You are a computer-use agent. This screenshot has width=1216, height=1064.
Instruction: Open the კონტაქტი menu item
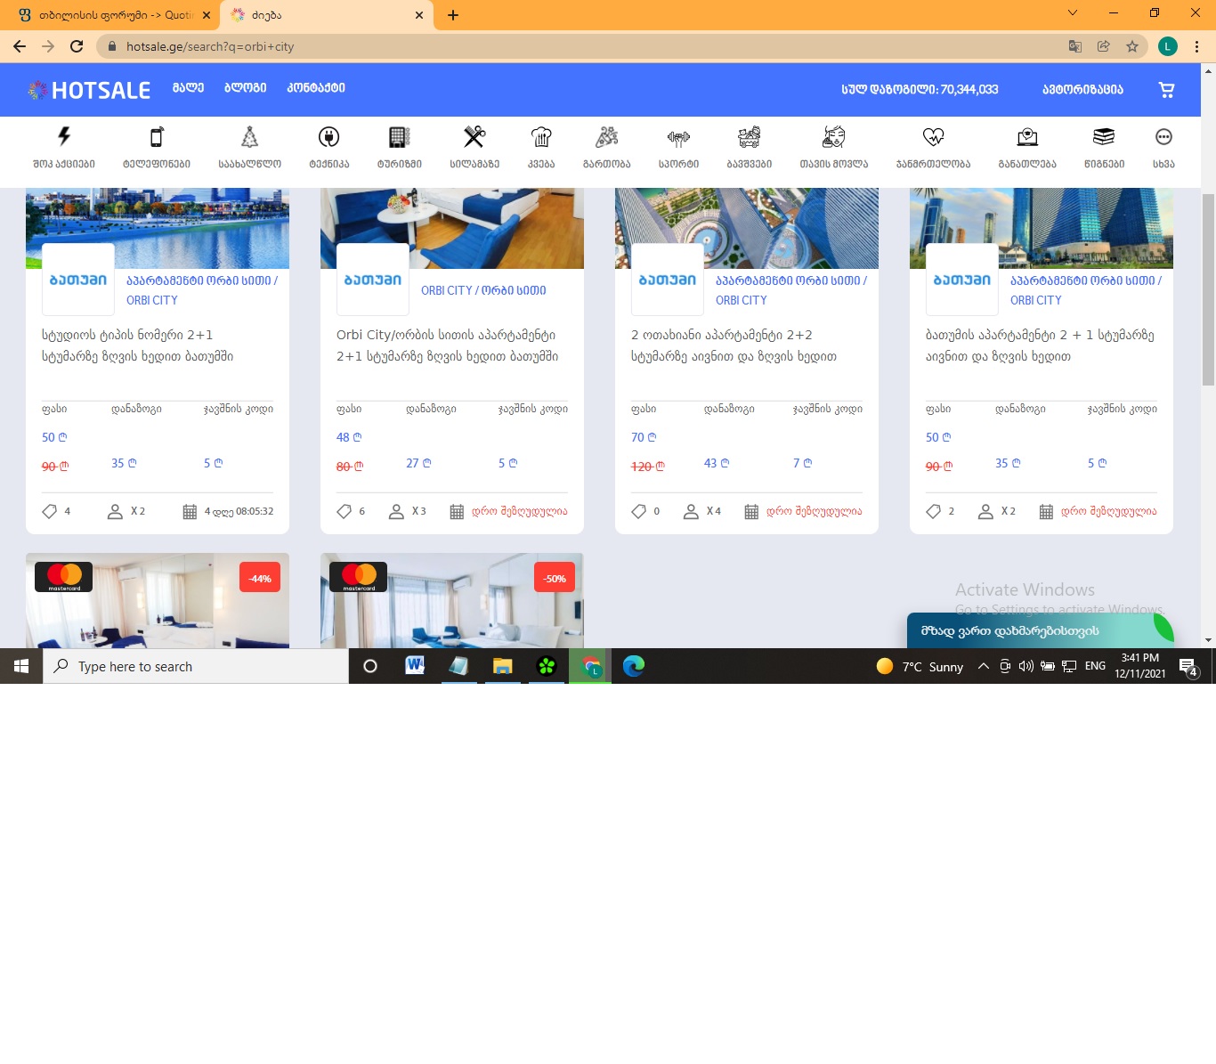click(x=315, y=88)
